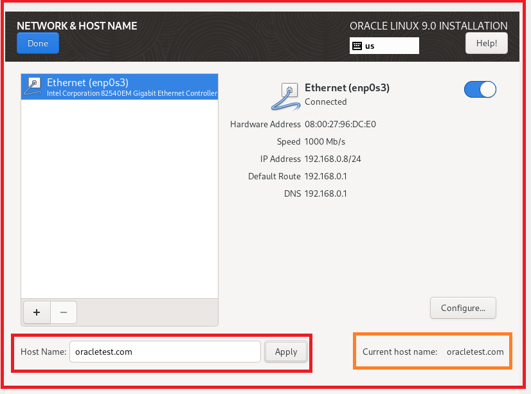Click the Default Route value 192.168.0.1
This screenshot has height=394, width=531.
[325, 176]
